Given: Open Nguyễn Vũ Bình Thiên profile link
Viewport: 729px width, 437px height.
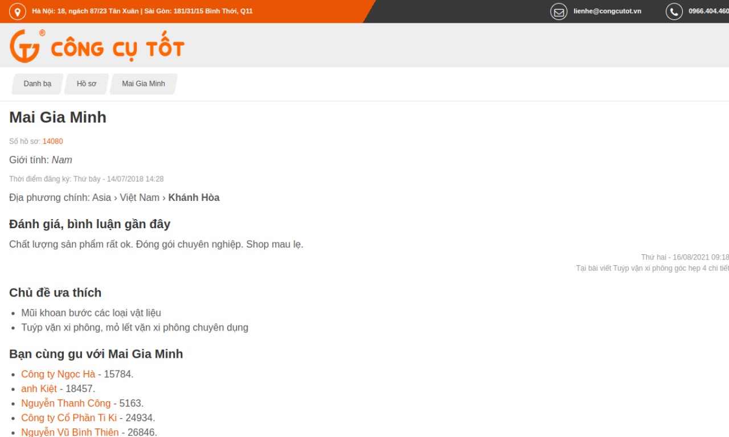Looking at the screenshot, I should [x=69, y=432].
